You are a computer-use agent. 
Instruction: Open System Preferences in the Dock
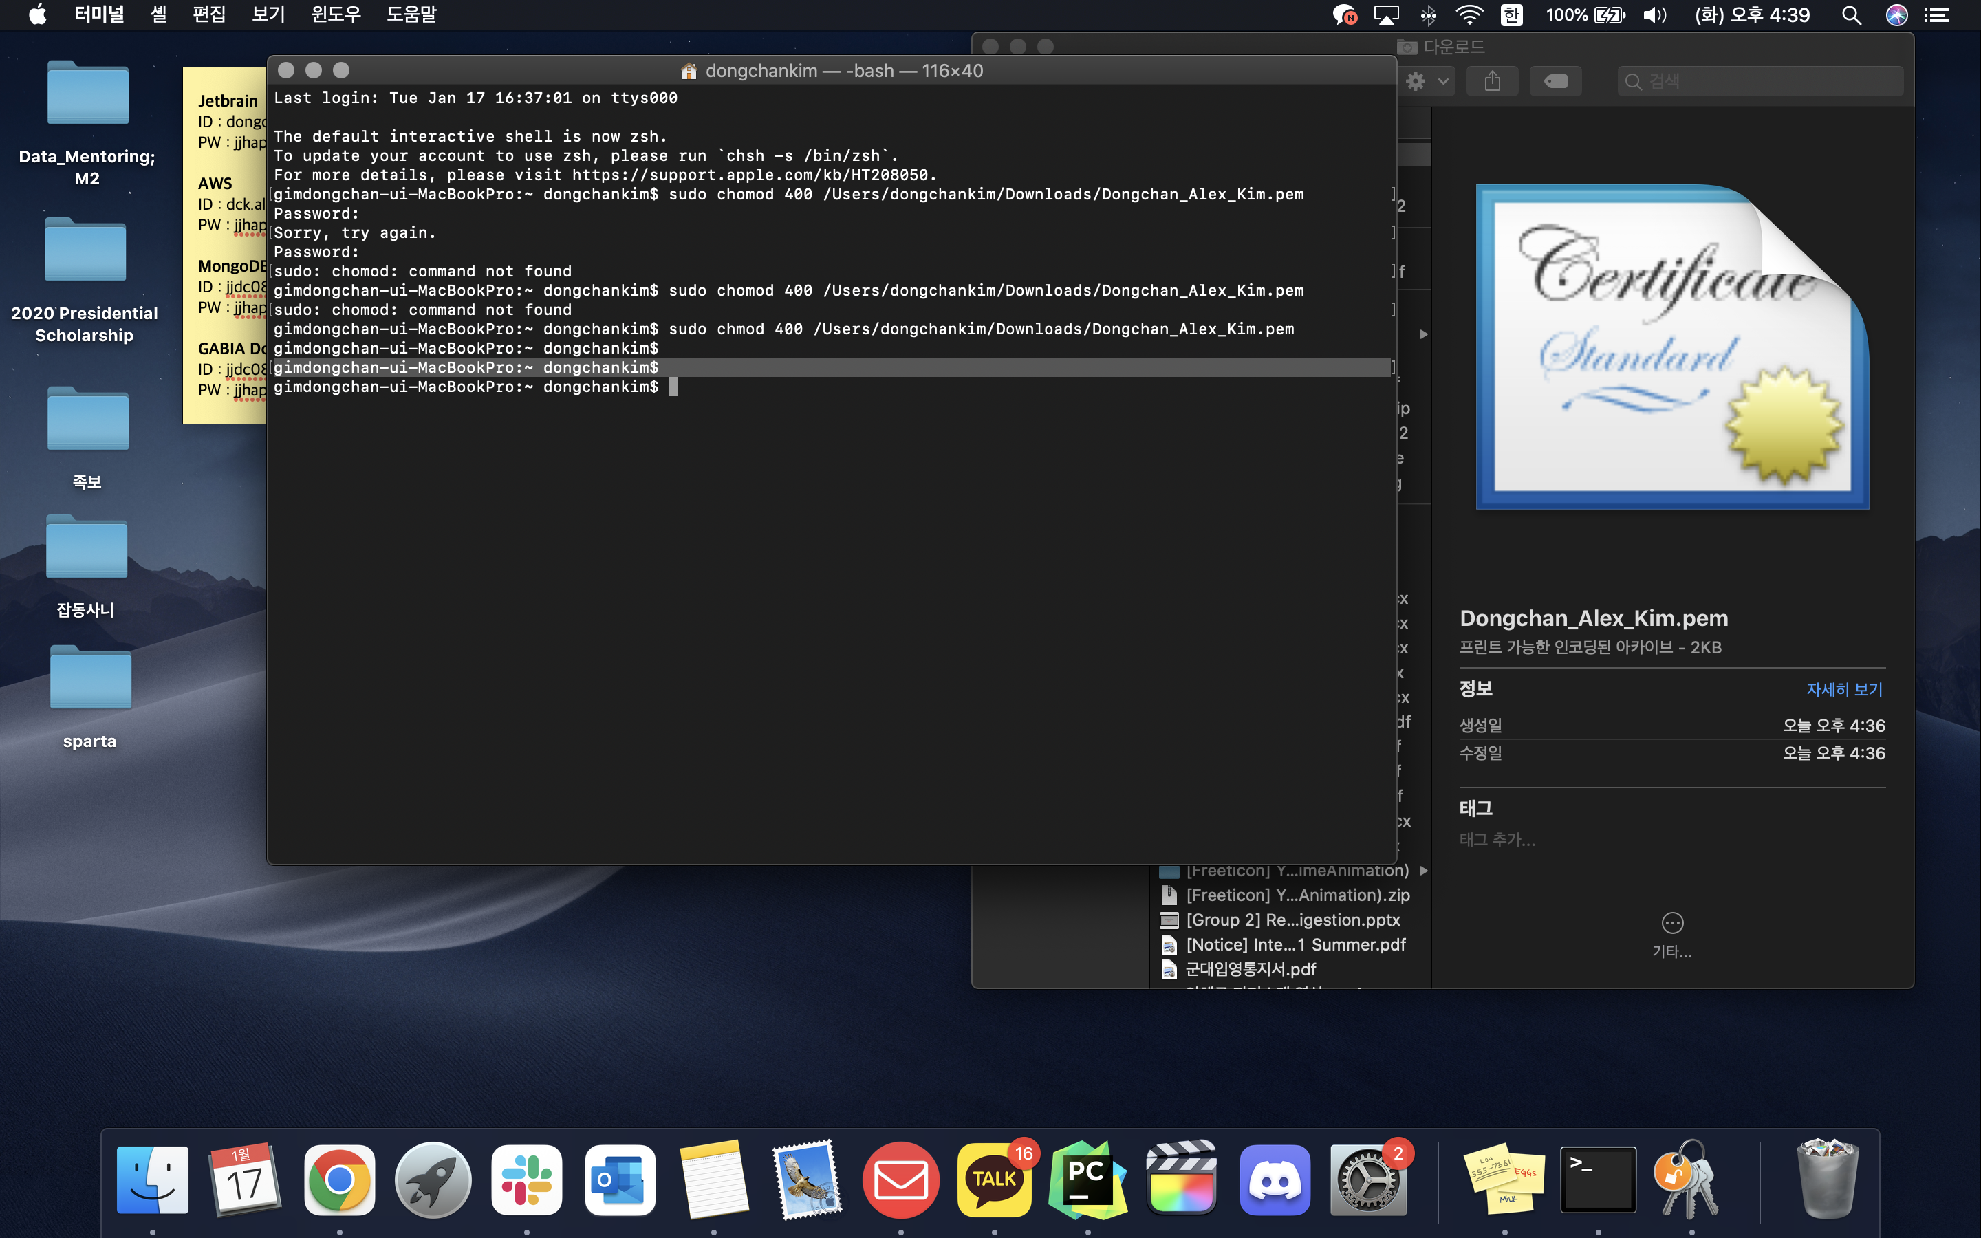coord(1368,1179)
